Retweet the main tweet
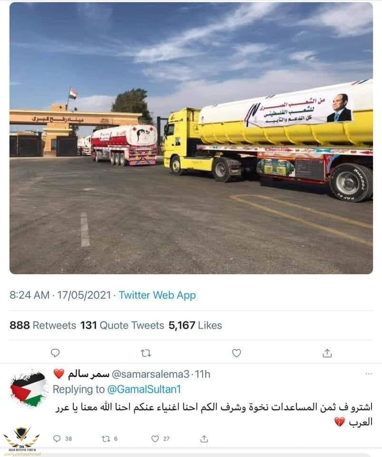 [146, 353]
